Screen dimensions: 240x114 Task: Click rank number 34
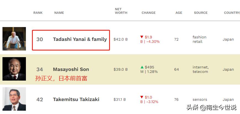click(x=40, y=69)
